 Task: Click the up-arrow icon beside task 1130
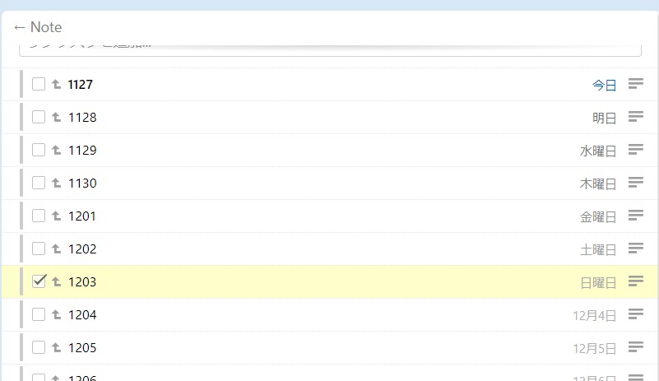pyautogui.click(x=57, y=183)
